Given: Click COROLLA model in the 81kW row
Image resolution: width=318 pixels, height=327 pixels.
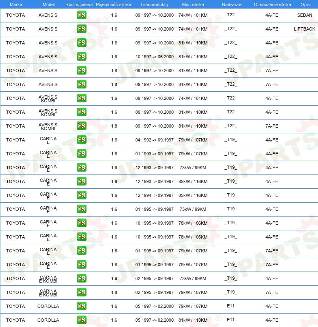Looking at the screenshot, I should (x=48, y=320).
